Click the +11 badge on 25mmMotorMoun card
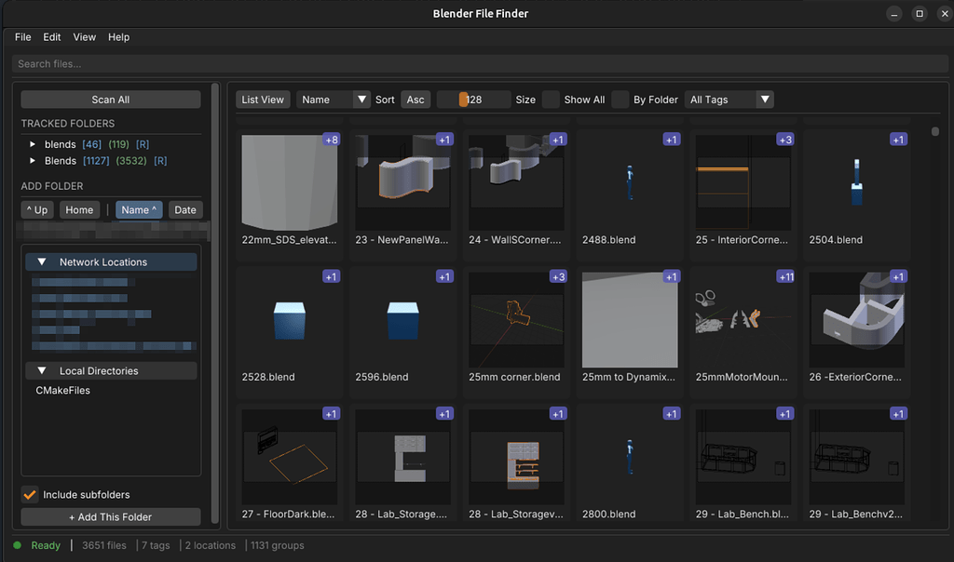The image size is (954, 562). pyautogui.click(x=785, y=277)
